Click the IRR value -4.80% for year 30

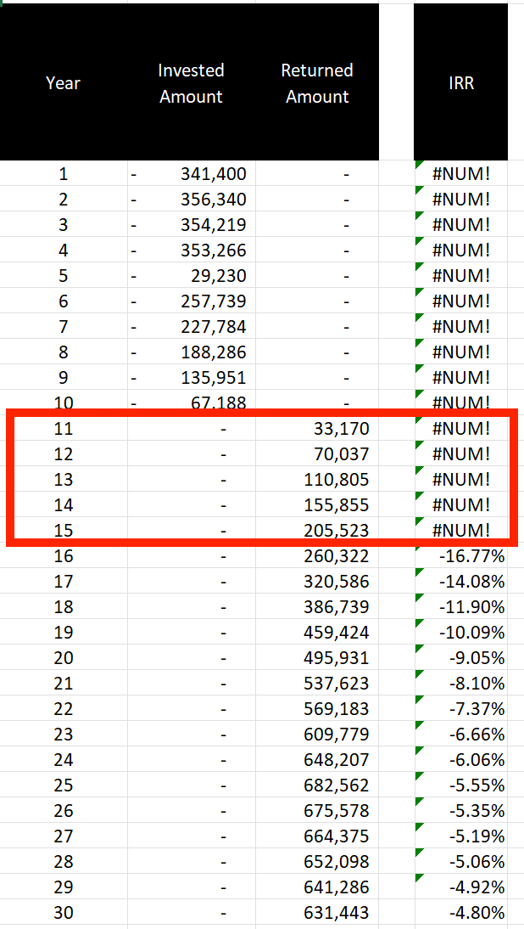point(460,912)
